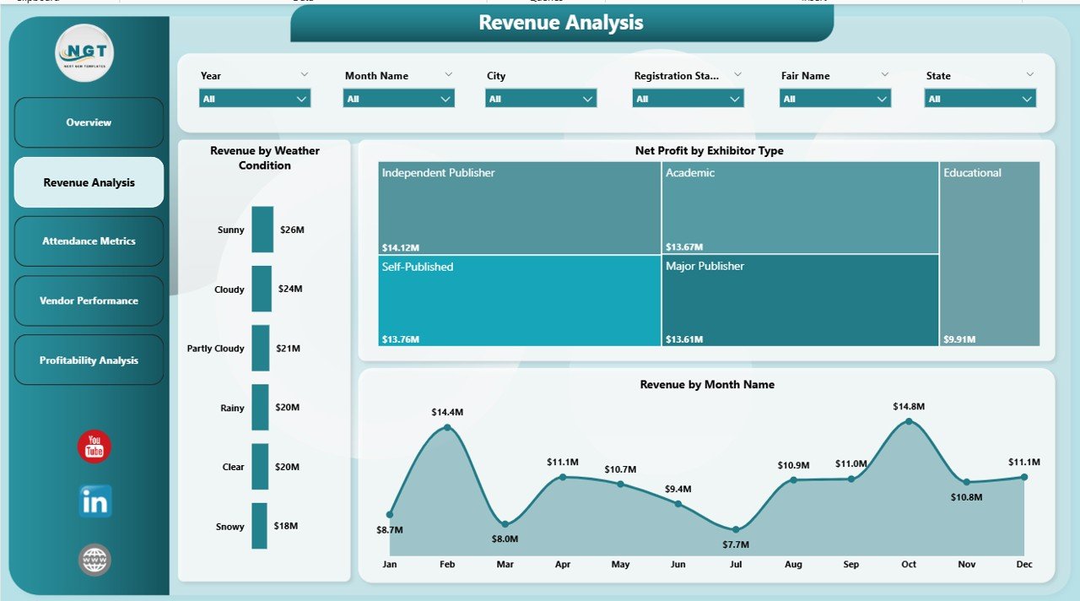Click the Educational treemap block
1080x601 pixels.
tap(990, 253)
